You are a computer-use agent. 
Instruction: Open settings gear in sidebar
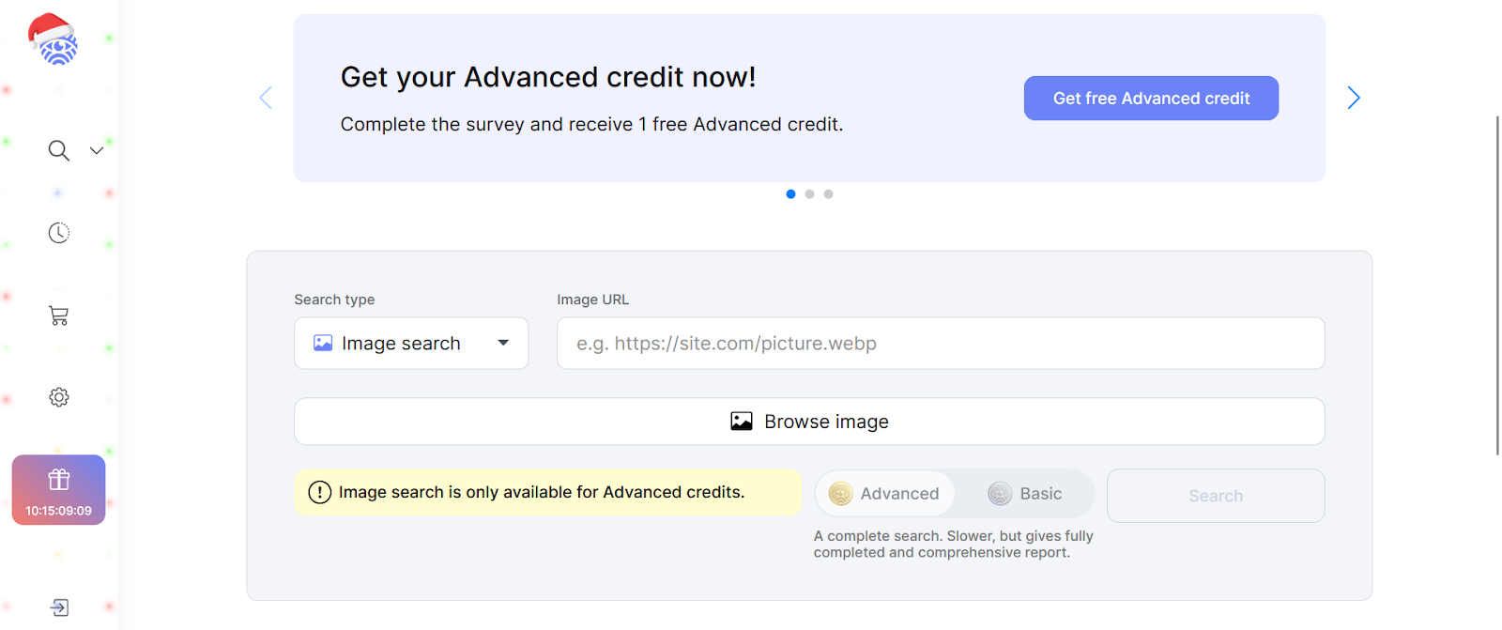tap(58, 397)
